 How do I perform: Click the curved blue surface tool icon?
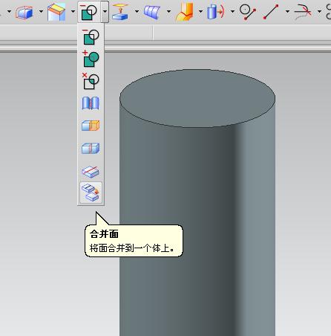tap(152, 12)
